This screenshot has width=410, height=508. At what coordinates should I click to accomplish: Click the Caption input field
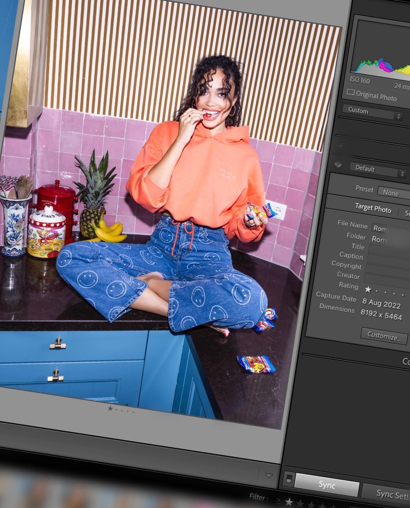click(x=387, y=260)
